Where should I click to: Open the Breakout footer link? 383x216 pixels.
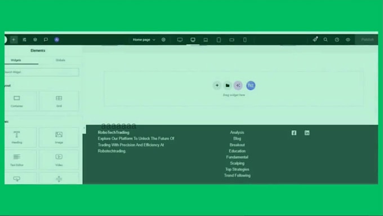coord(237,145)
